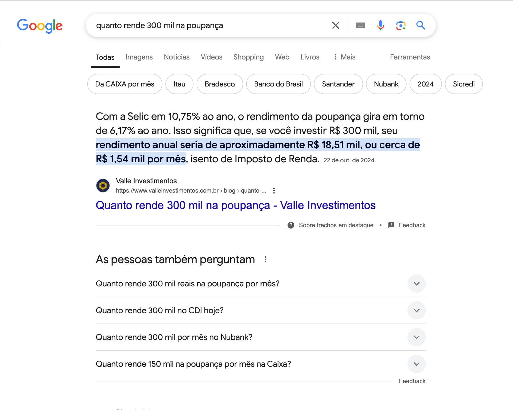Click the '22 de out. de 2024' date
Screen dimensions: 513x410
coord(349,160)
